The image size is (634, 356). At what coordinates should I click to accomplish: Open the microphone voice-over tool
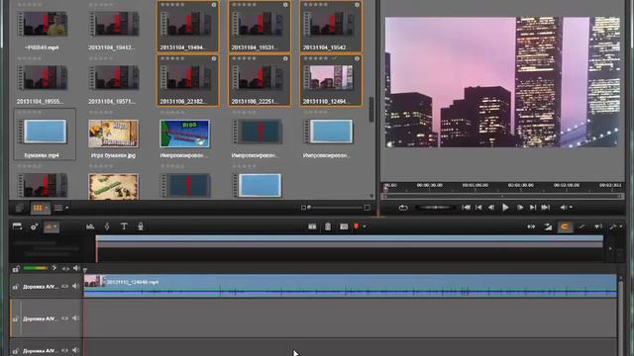tap(141, 226)
